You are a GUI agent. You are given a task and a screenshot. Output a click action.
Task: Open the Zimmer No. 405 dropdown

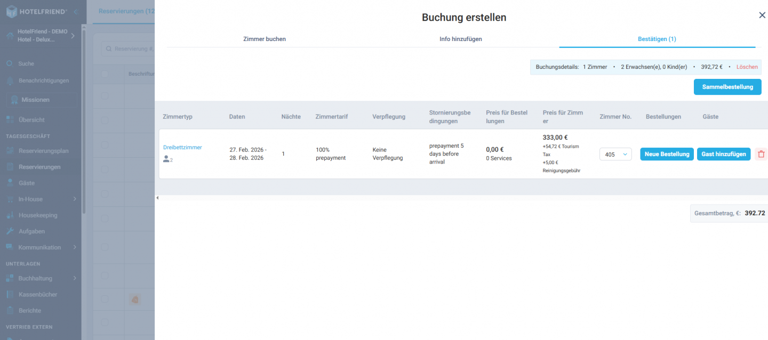click(x=615, y=154)
